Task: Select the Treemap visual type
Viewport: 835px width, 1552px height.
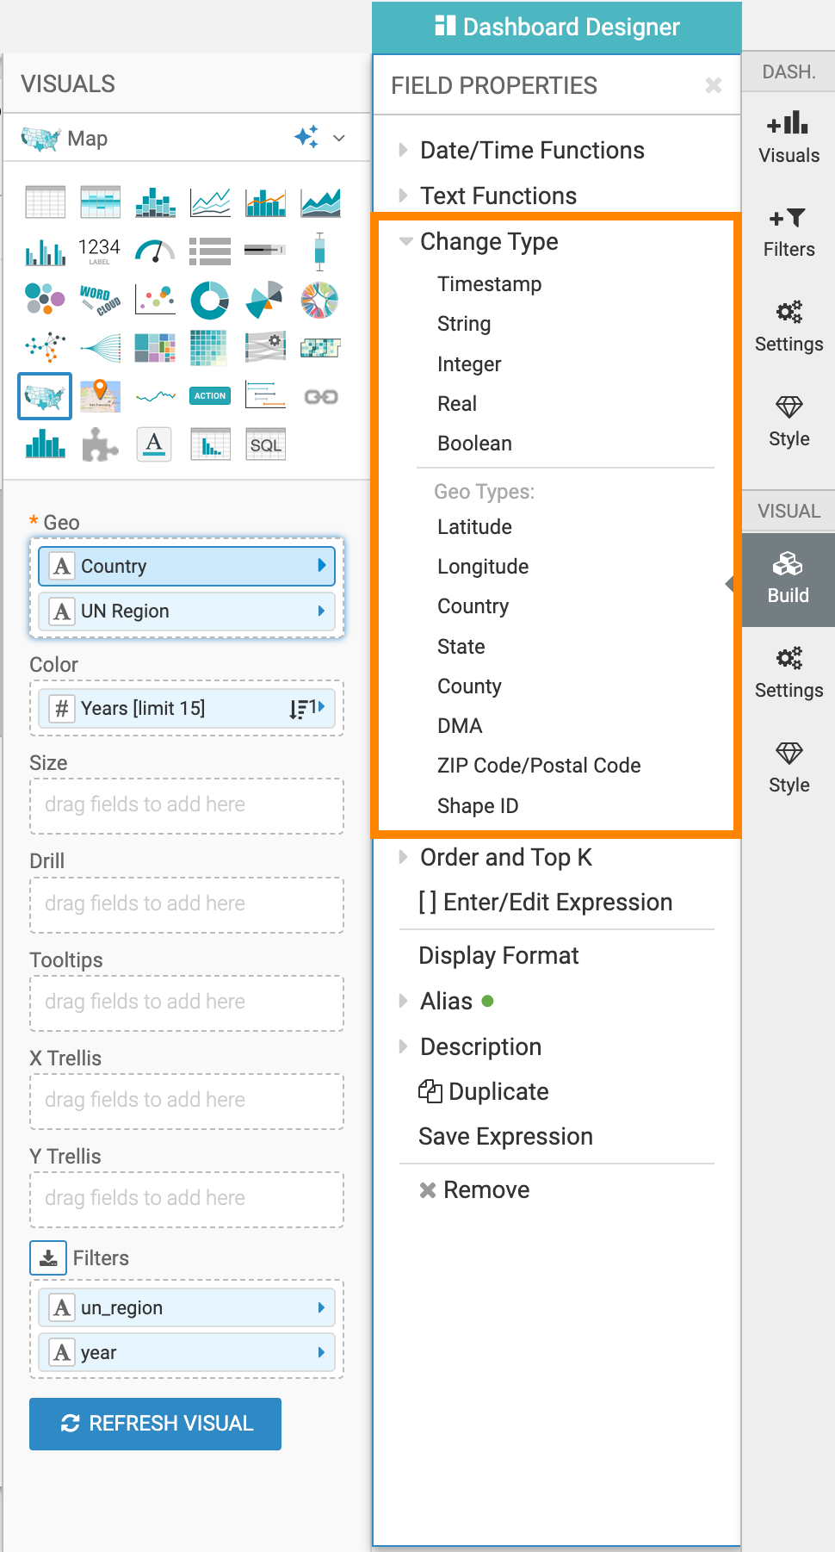Action: [155, 348]
